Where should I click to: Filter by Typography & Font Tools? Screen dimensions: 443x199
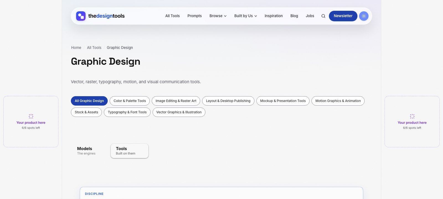127,112
